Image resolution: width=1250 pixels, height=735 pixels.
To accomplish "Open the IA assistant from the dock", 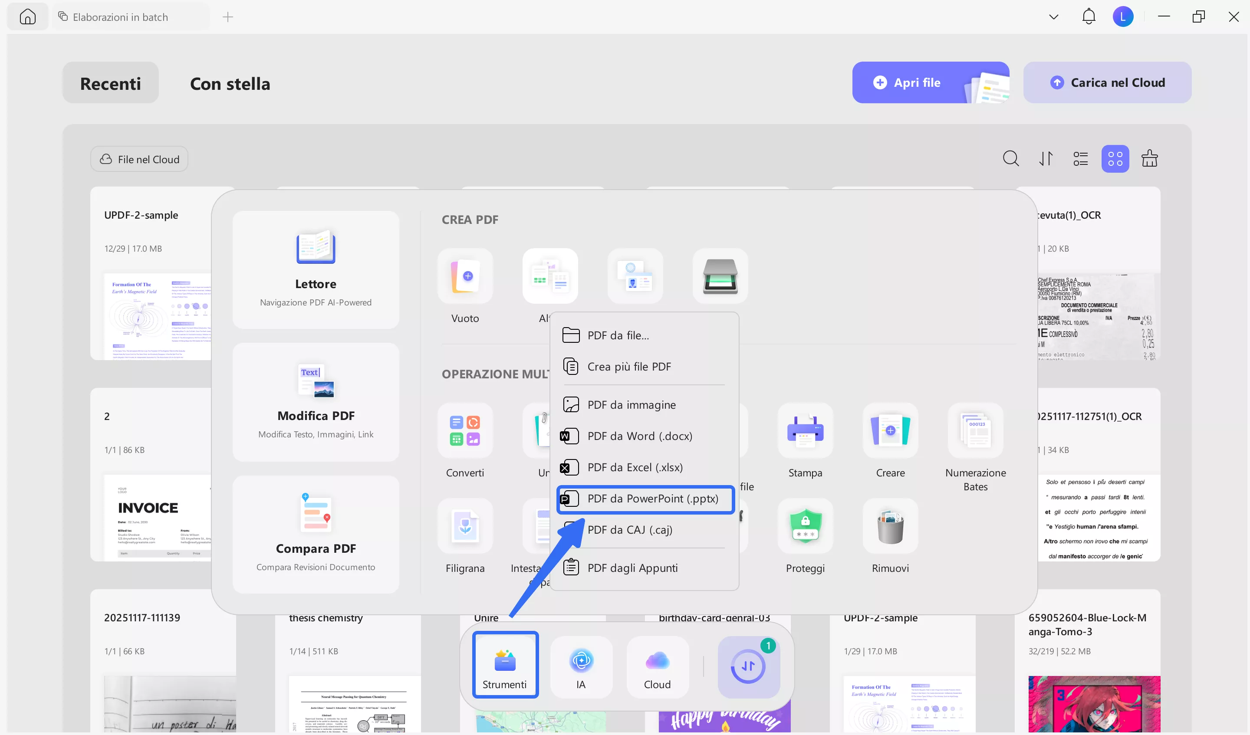I will point(581,666).
